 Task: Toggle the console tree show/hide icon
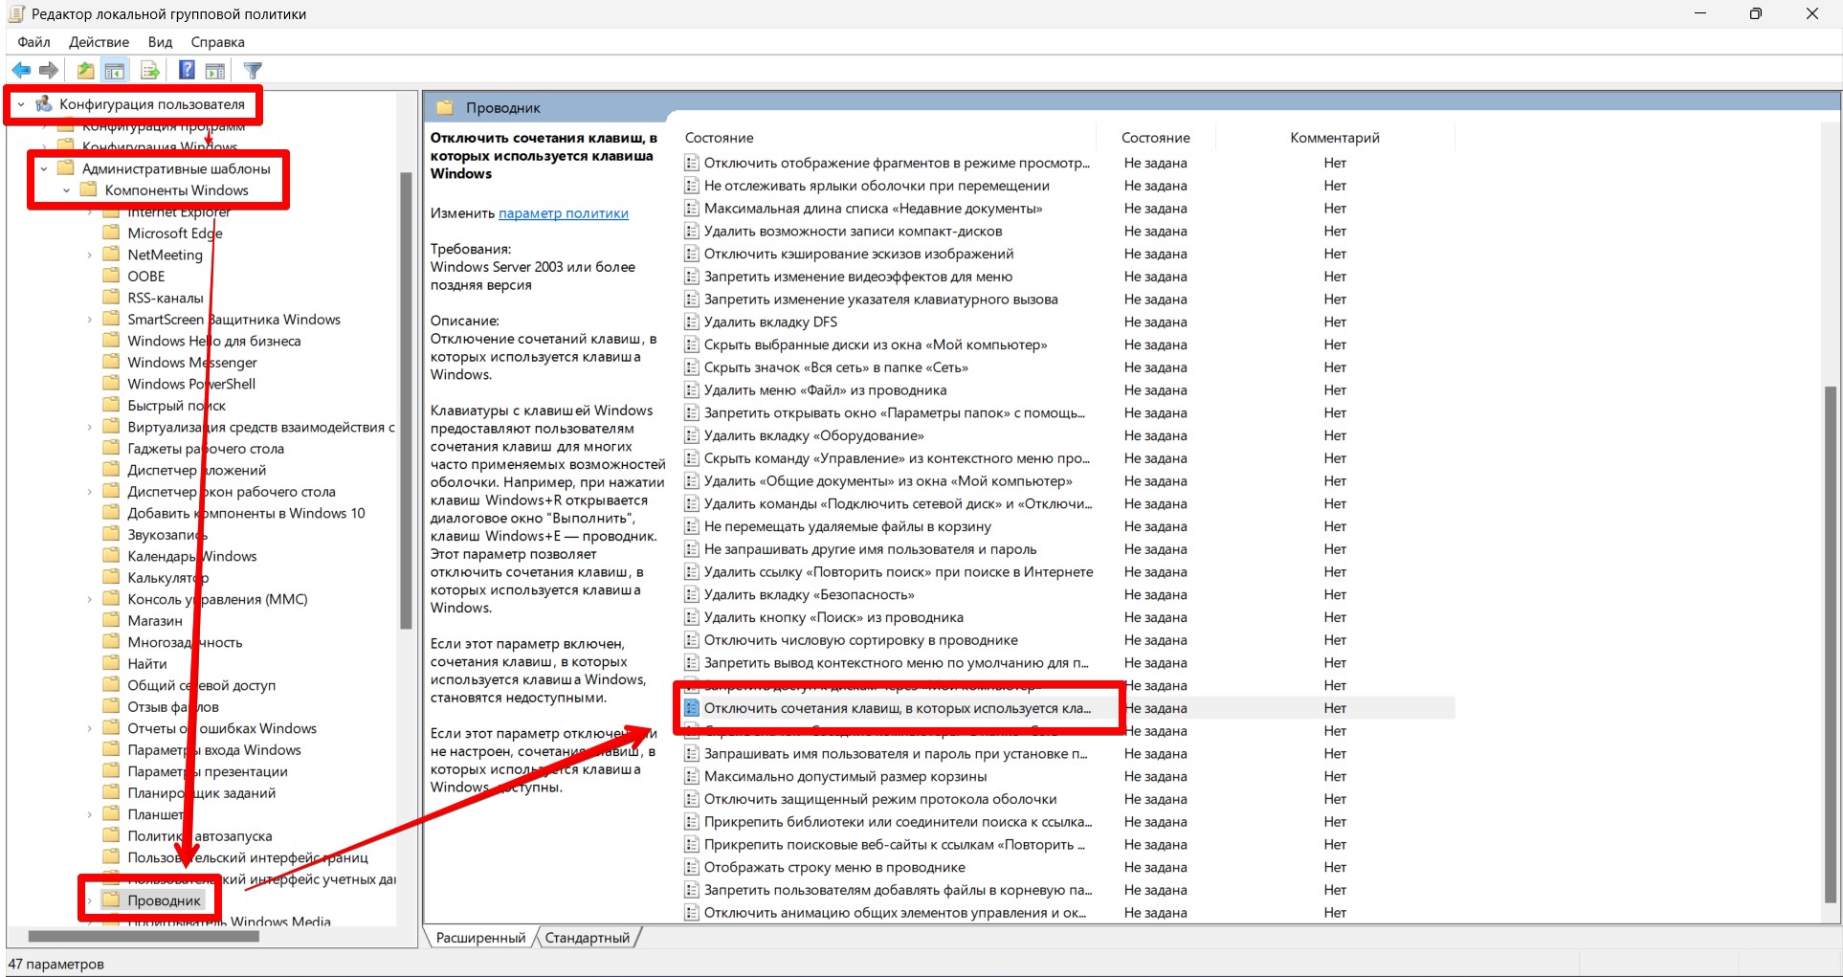pos(115,70)
